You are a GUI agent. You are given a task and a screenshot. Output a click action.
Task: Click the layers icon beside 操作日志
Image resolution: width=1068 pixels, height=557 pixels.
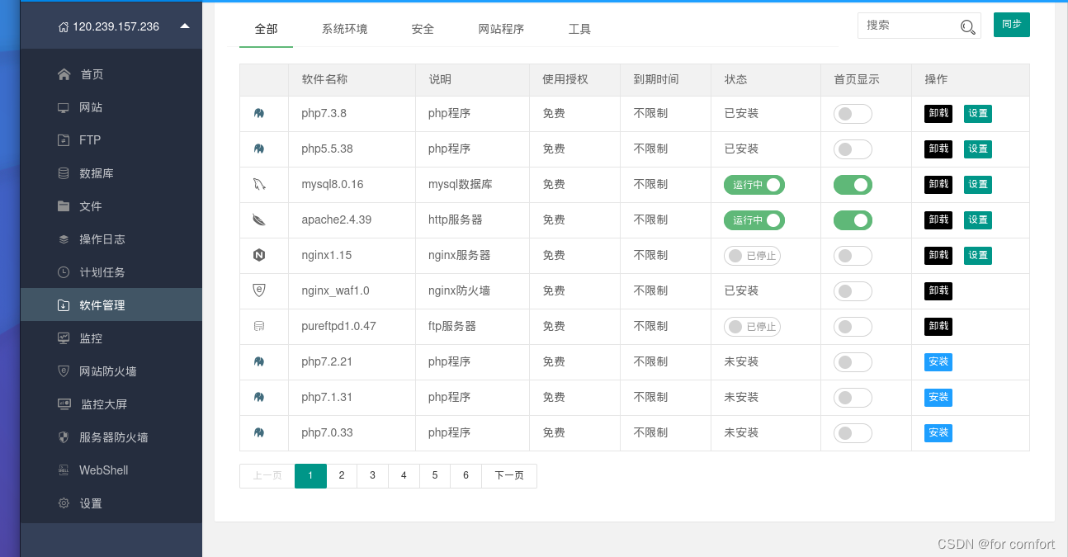click(x=64, y=239)
